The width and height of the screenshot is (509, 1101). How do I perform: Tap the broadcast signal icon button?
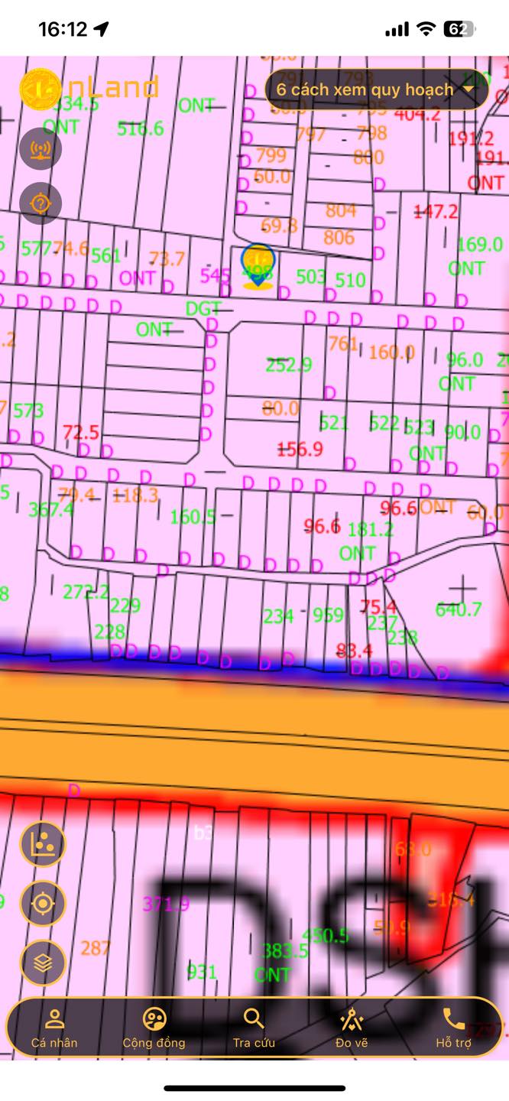tap(41, 148)
